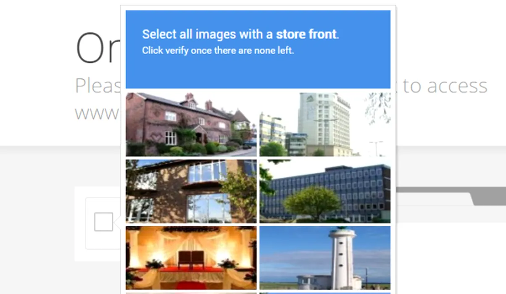The height and width of the screenshot is (294, 506).
Task: Tick the reCAPTCHA checkbox behind the dialog
Action: click(x=103, y=222)
